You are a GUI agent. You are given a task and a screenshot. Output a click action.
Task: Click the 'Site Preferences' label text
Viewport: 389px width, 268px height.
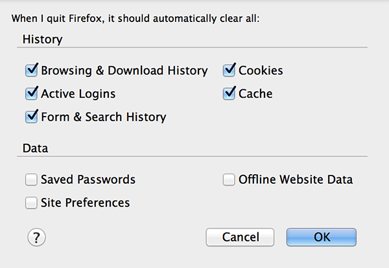coord(85,203)
